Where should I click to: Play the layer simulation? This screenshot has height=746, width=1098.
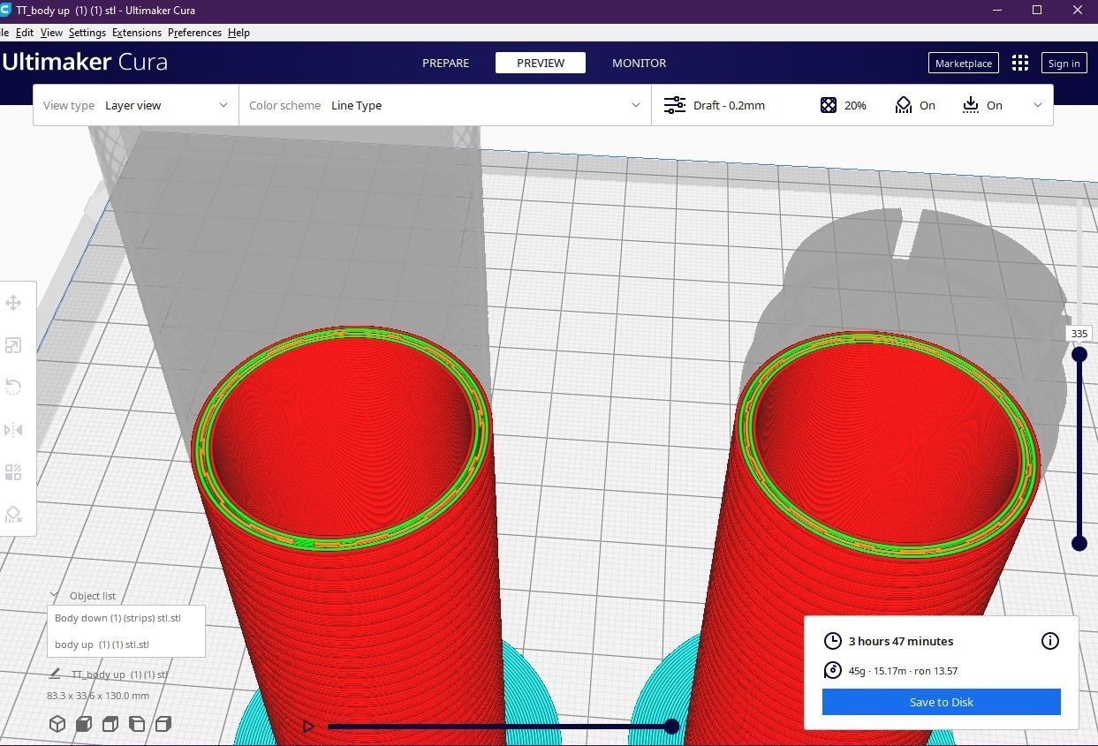coord(308,727)
